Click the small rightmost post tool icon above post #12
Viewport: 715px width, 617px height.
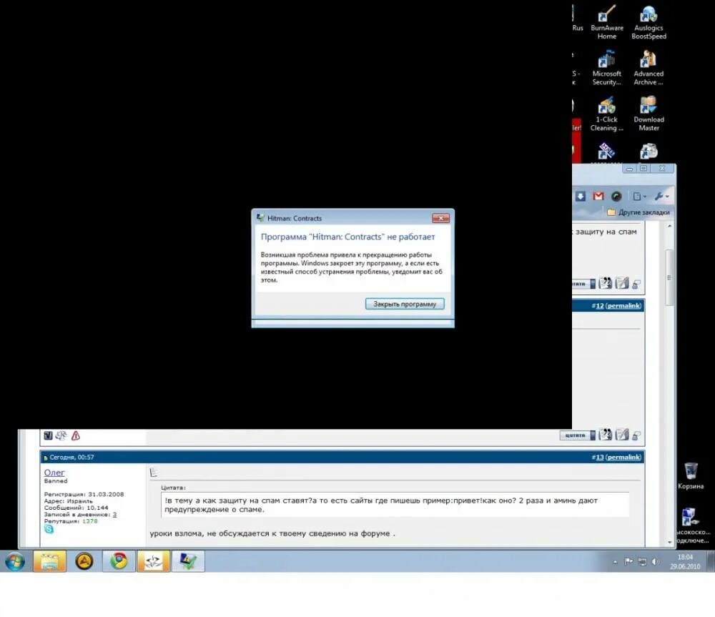636,284
